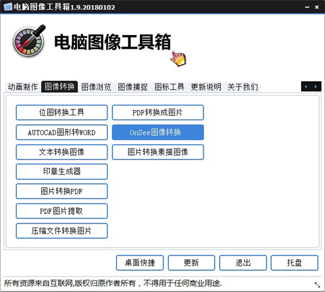
Task: Click highlighted OnSee图像转换 button
Action: 158,132
